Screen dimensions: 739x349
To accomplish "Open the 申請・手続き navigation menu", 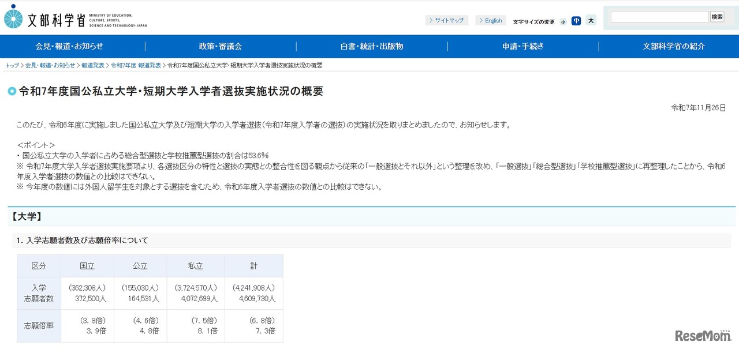I will 522,46.
